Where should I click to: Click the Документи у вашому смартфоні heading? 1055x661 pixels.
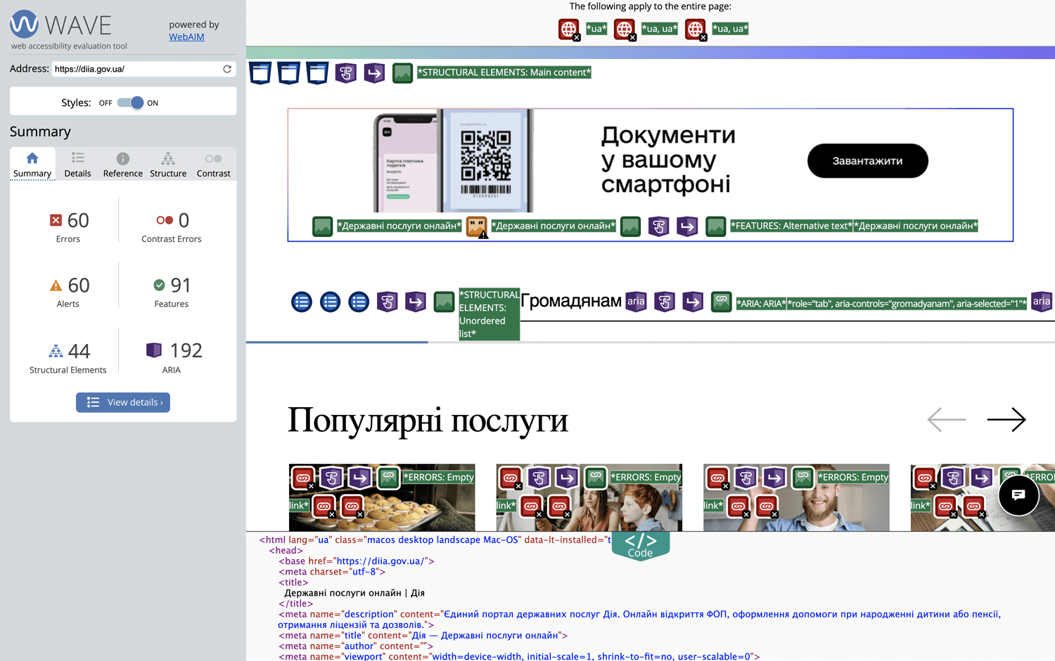[668, 160]
